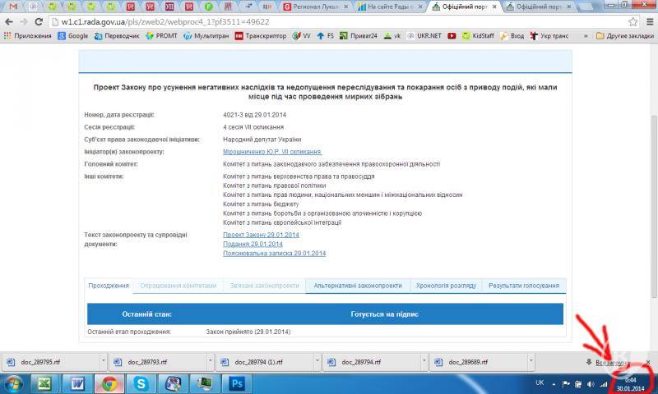658x394 pixels.
Task: Launch Word from the taskbar
Action: (x=77, y=383)
